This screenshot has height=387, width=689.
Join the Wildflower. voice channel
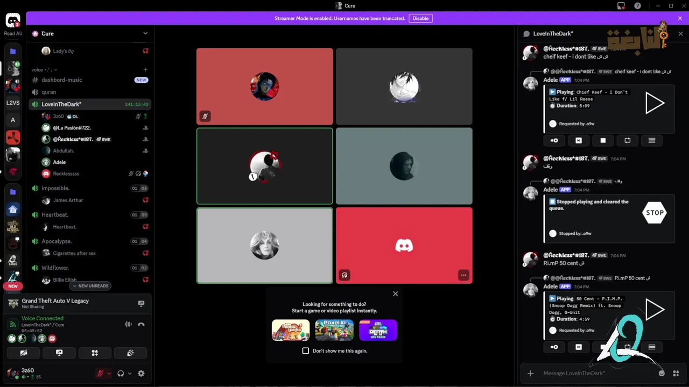pyautogui.click(x=90, y=268)
